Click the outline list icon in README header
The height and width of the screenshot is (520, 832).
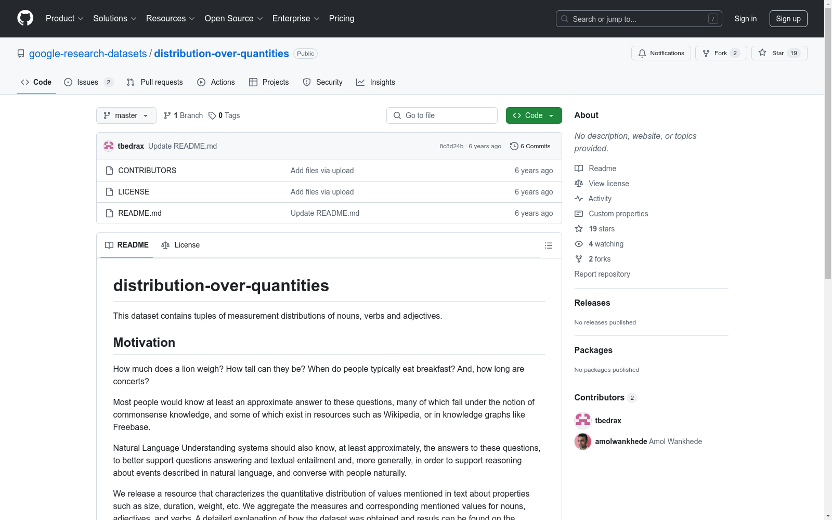(548, 245)
